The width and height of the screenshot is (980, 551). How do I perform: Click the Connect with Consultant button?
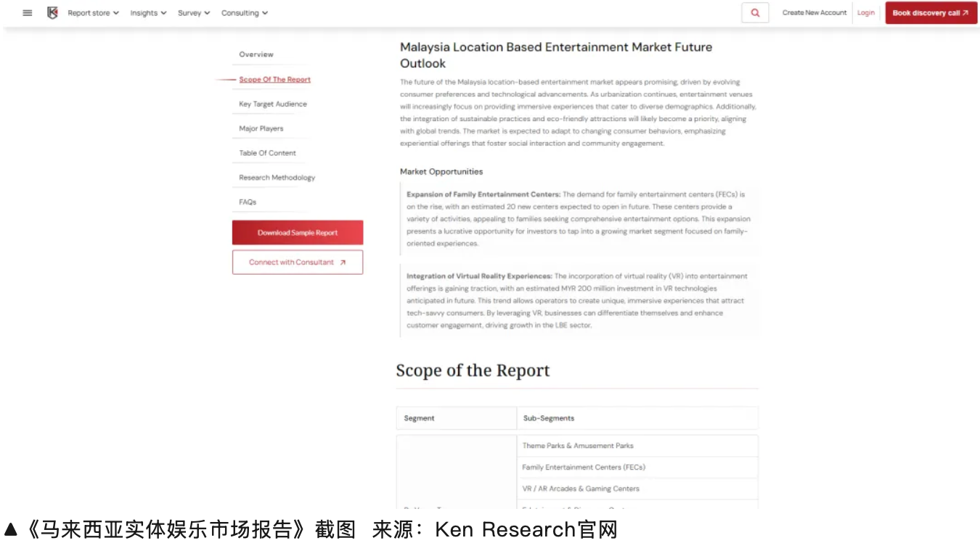pos(292,262)
